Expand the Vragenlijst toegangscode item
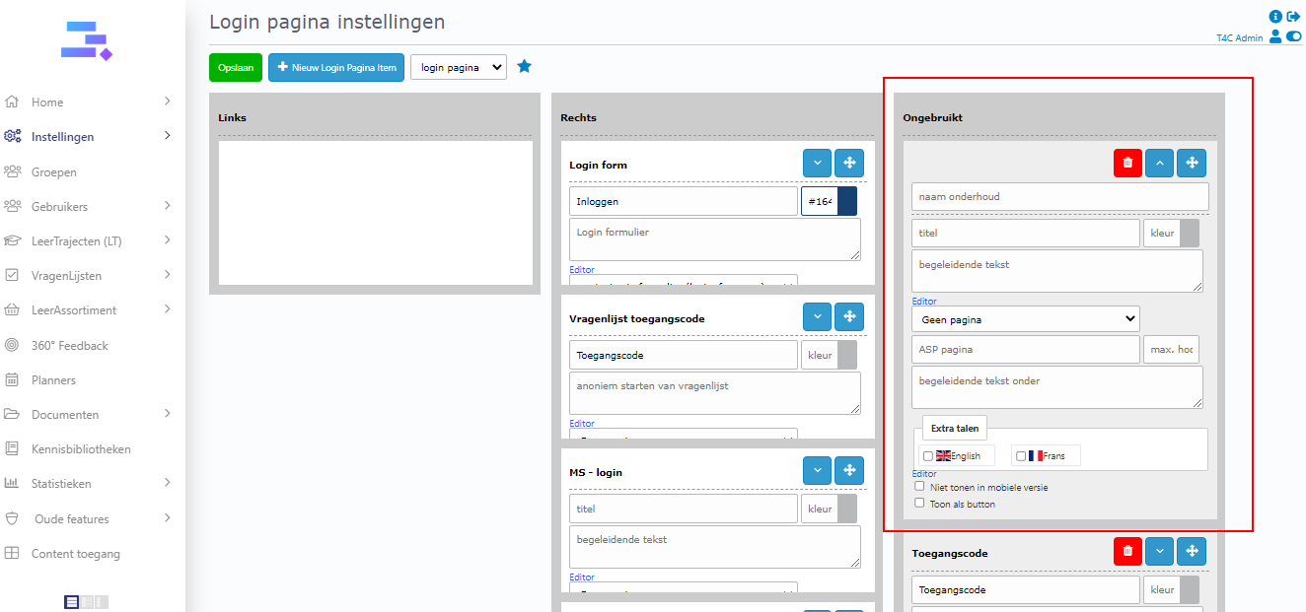The image size is (1306, 612). 817,317
